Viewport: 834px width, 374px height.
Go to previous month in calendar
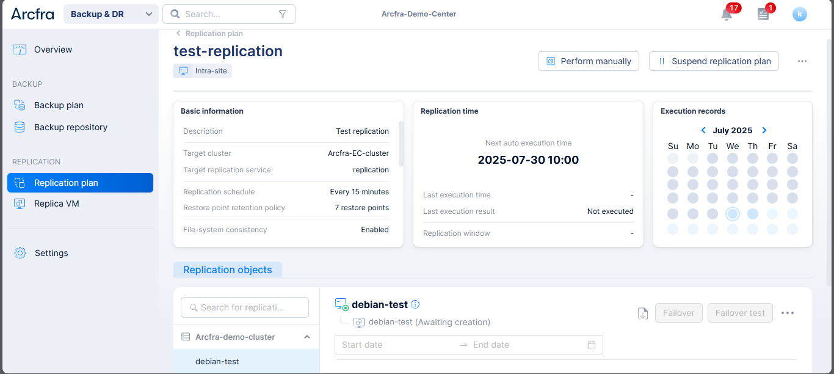pyautogui.click(x=703, y=130)
